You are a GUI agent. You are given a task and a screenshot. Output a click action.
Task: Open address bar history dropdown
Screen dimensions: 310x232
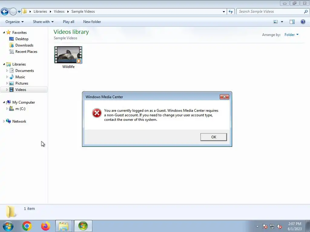pyautogui.click(x=224, y=12)
